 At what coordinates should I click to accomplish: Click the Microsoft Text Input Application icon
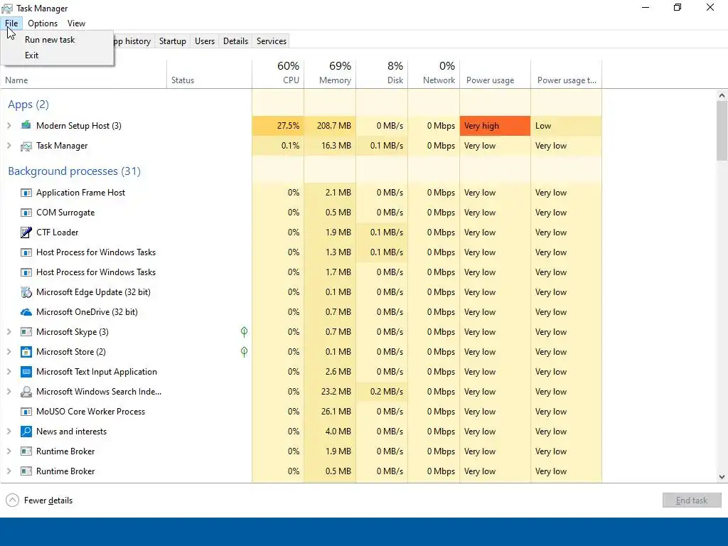pyautogui.click(x=26, y=372)
